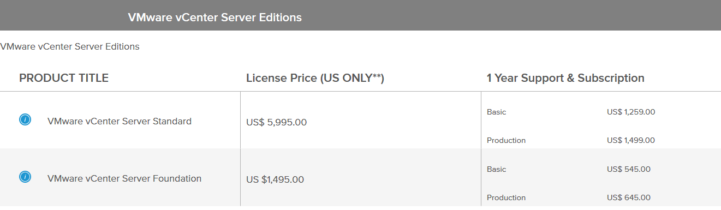This screenshot has width=721, height=210.
Task: Click 1 Year Support & Subscription header
Action: 565,78
